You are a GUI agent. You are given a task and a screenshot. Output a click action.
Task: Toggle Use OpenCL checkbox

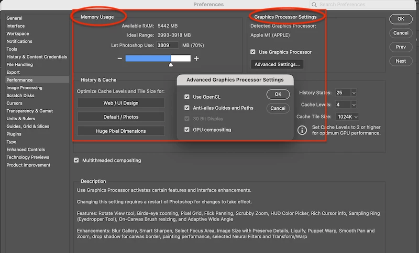tap(187, 97)
